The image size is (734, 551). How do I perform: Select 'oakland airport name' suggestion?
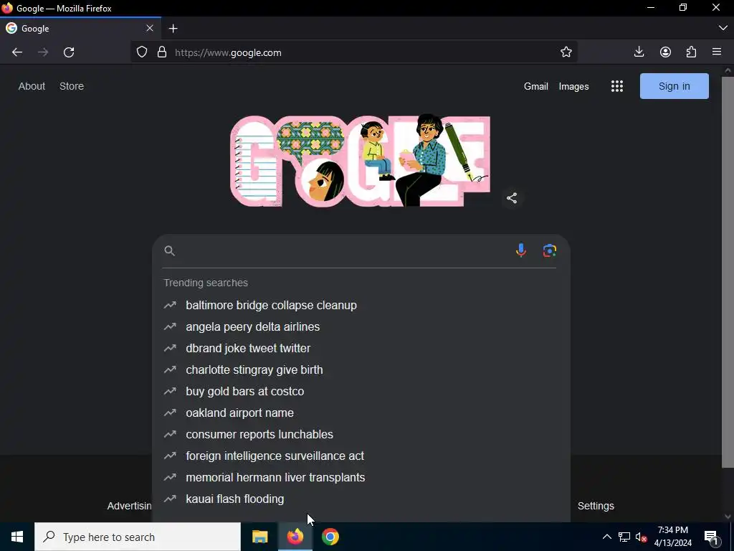point(361,413)
